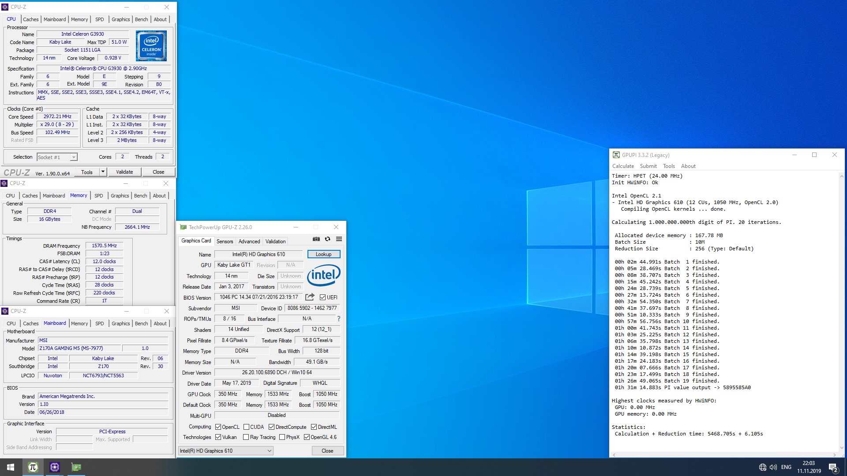Switch to the Sensors tab in GPU-Z
This screenshot has width=847, height=476.
[225, 241]
